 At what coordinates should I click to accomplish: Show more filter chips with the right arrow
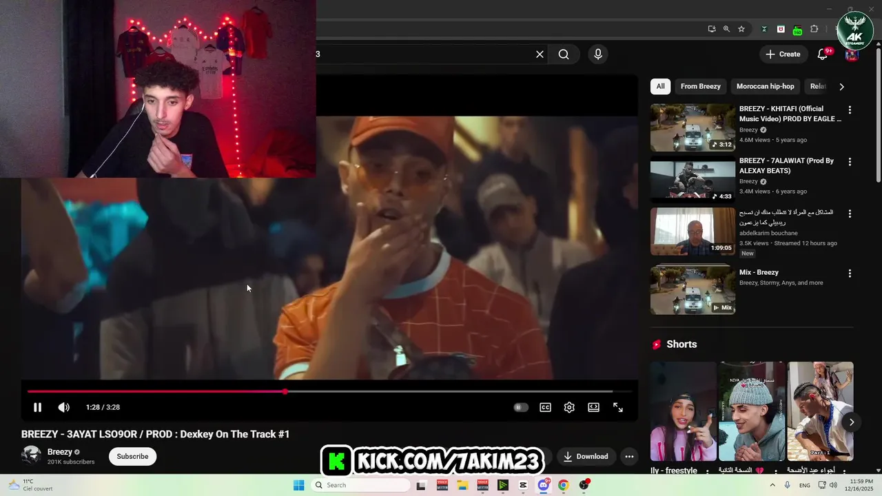click(x=841, y=87)
